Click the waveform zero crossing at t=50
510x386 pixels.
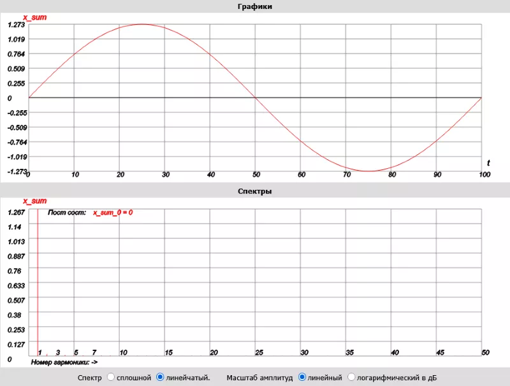(256, 97)
